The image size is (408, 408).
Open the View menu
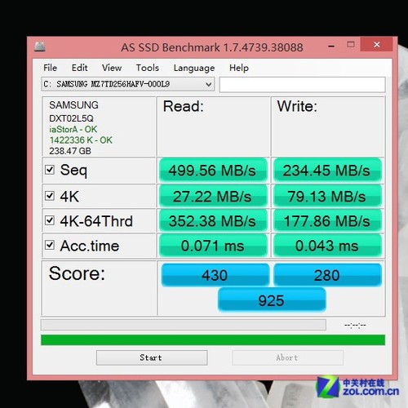pyautogui.click(x=112, y=68)
